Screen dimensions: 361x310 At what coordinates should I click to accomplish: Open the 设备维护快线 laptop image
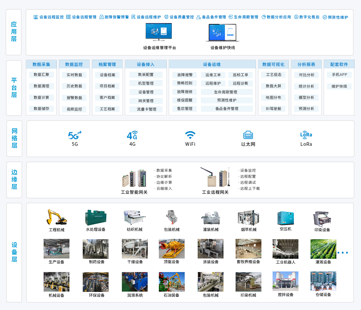[x=222, y=33]
